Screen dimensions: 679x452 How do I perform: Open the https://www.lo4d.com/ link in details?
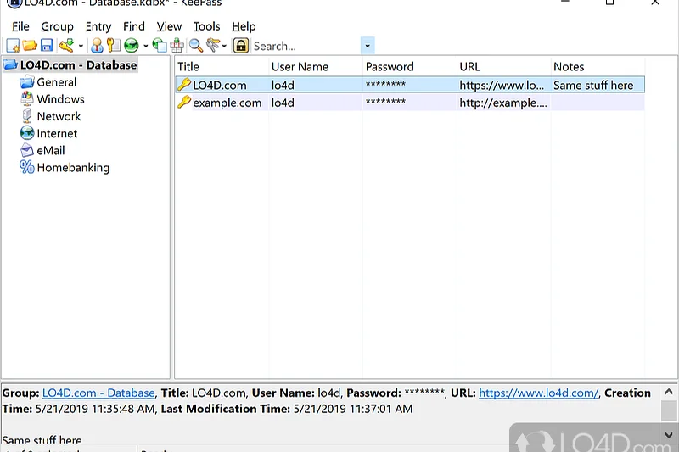(538, 393)
